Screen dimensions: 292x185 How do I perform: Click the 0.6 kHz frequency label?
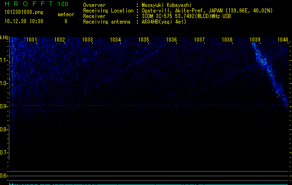4,176
